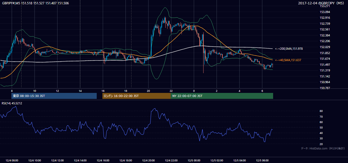Click the 153.094 price axis label
Screen dimensions: 348x163
pyautogui.click(x=325, y=12)
